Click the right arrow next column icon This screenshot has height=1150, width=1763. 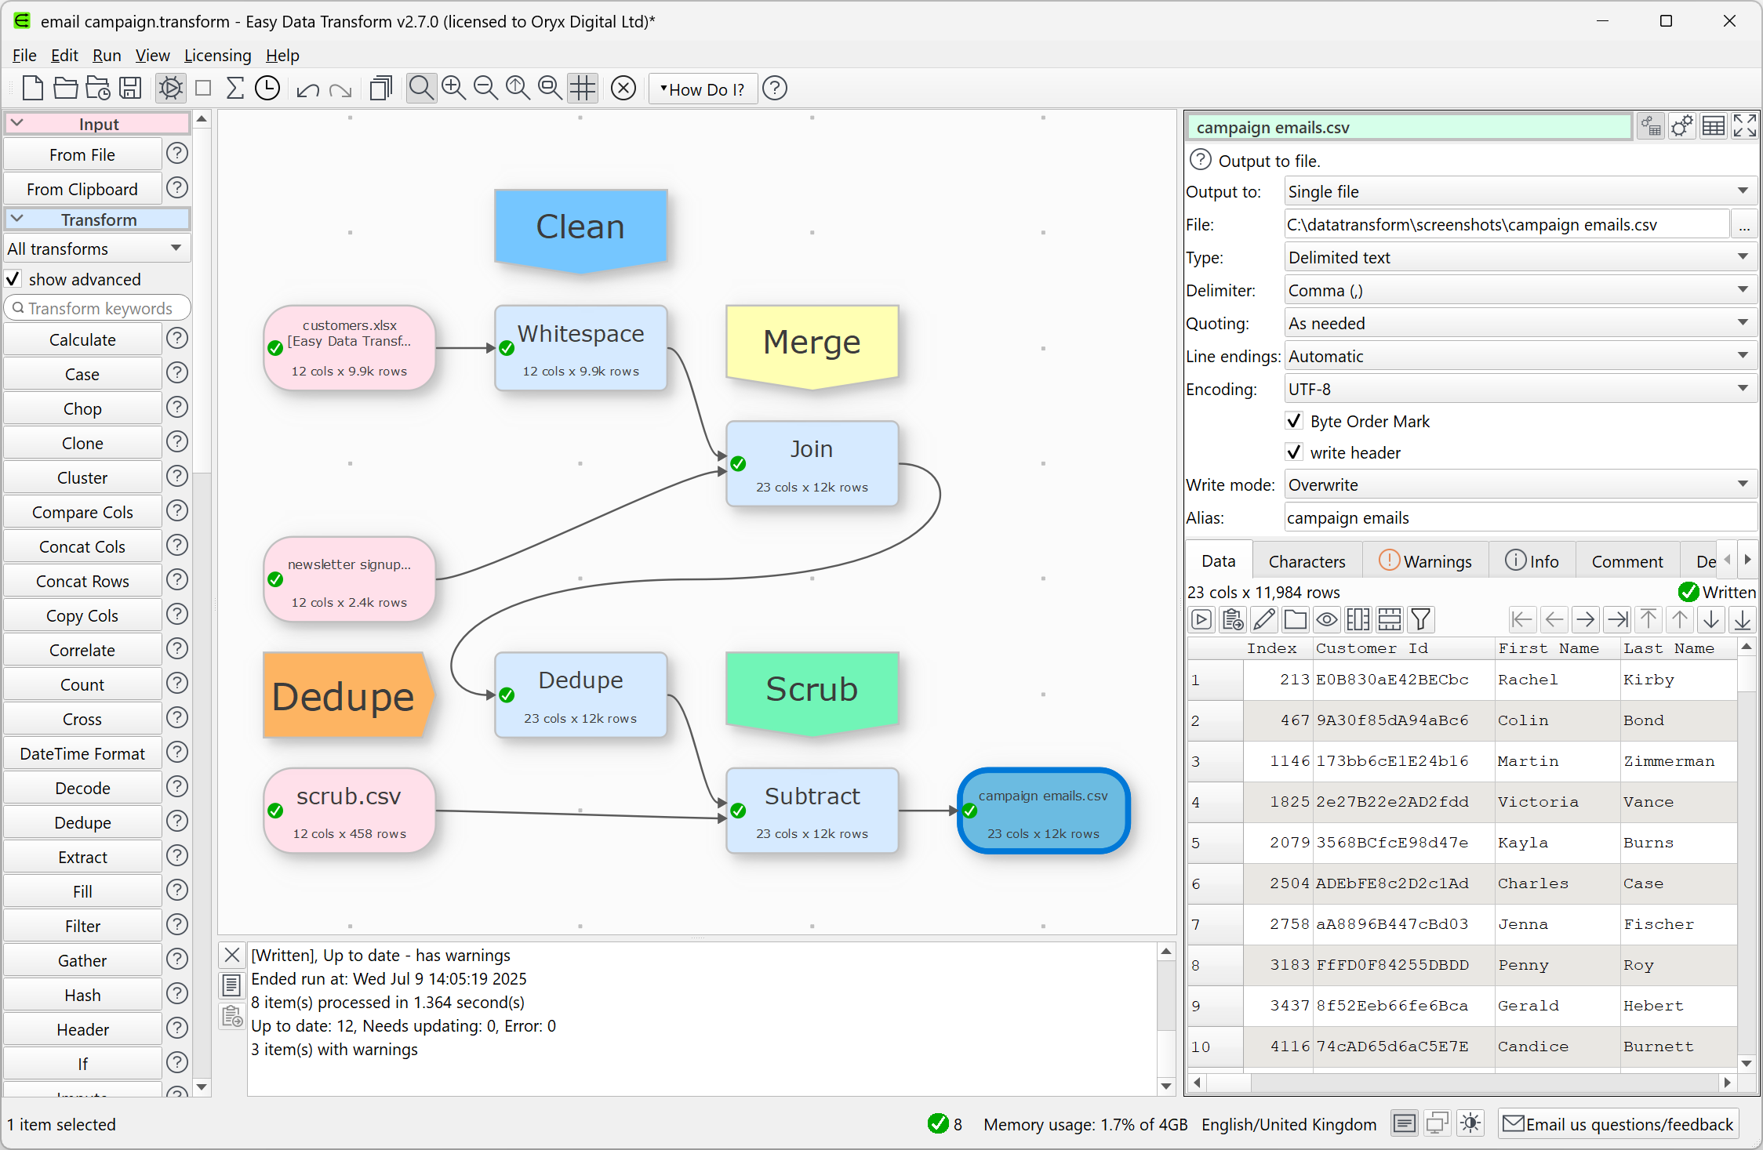pos(1586,619)
